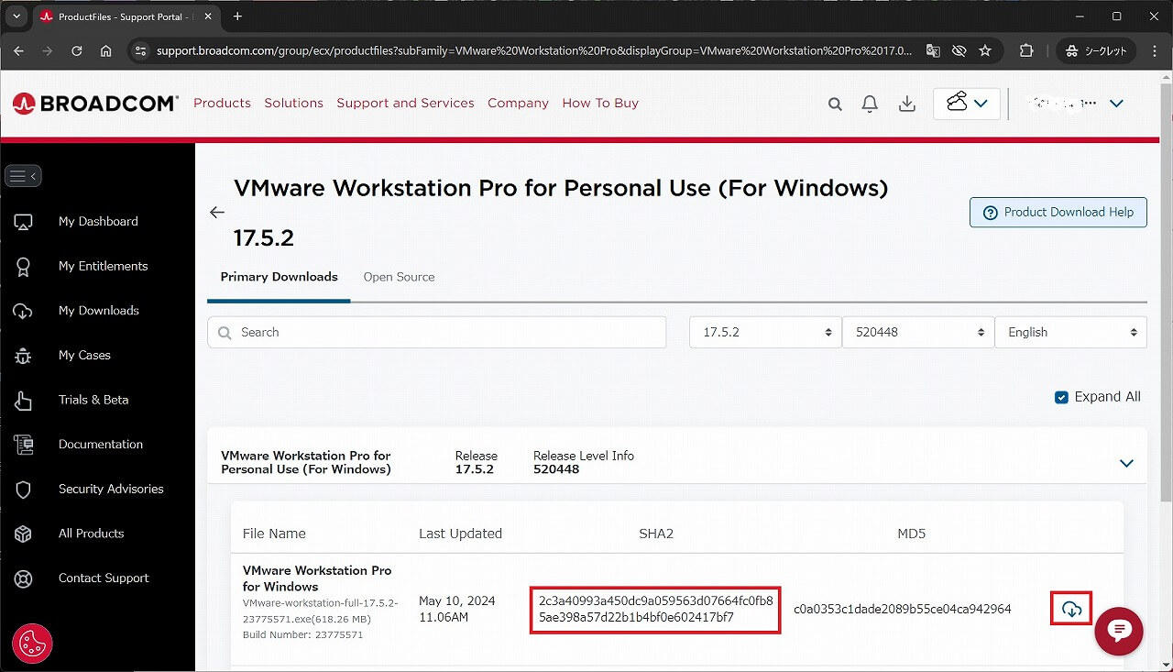The height and width of the screenshot is (672, 1173).
Task: Go to My Dashboard link
Action: coord(98,222)
